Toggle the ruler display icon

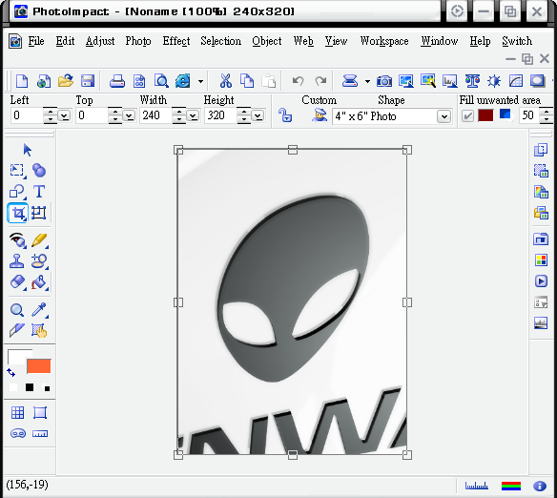click(40, 434)
